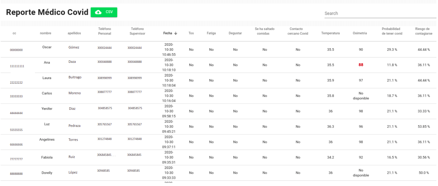The image size is (438, 186).
Task: Click probability value 11.8 %
Action: pyautogui.click(x=392, y=65)
